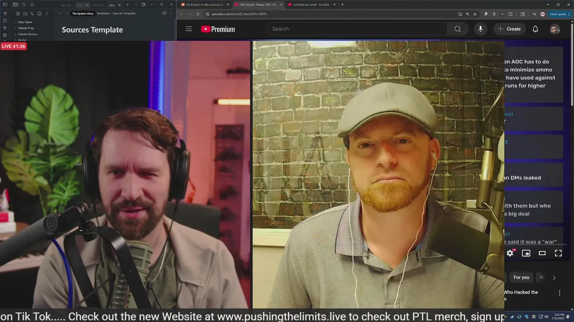Reload the YouTube page
Image resolution: width=574 pixels, height=322 pixels.
(x=198, y=14)
